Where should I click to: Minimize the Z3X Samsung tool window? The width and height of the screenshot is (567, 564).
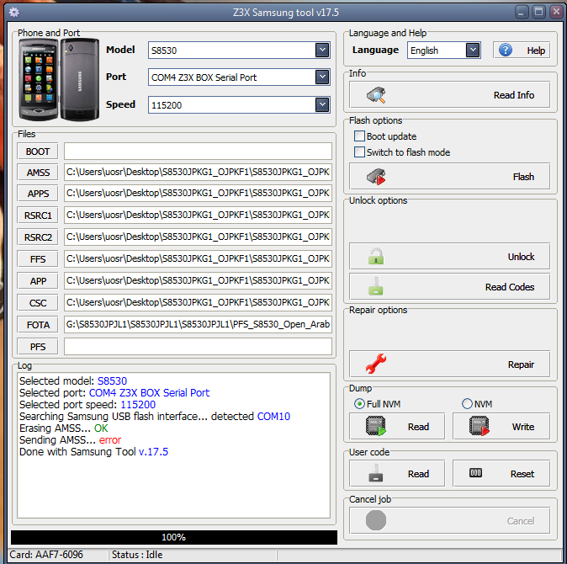pyautogui.click(x=521, y=13)
